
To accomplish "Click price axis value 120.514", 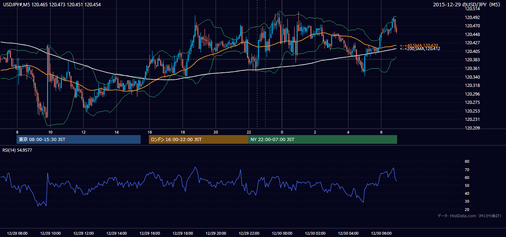I will (x=472, y=9).
